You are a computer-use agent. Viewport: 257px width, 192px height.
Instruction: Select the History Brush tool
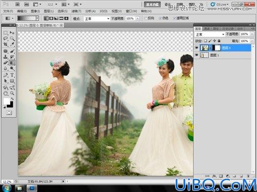12,57
